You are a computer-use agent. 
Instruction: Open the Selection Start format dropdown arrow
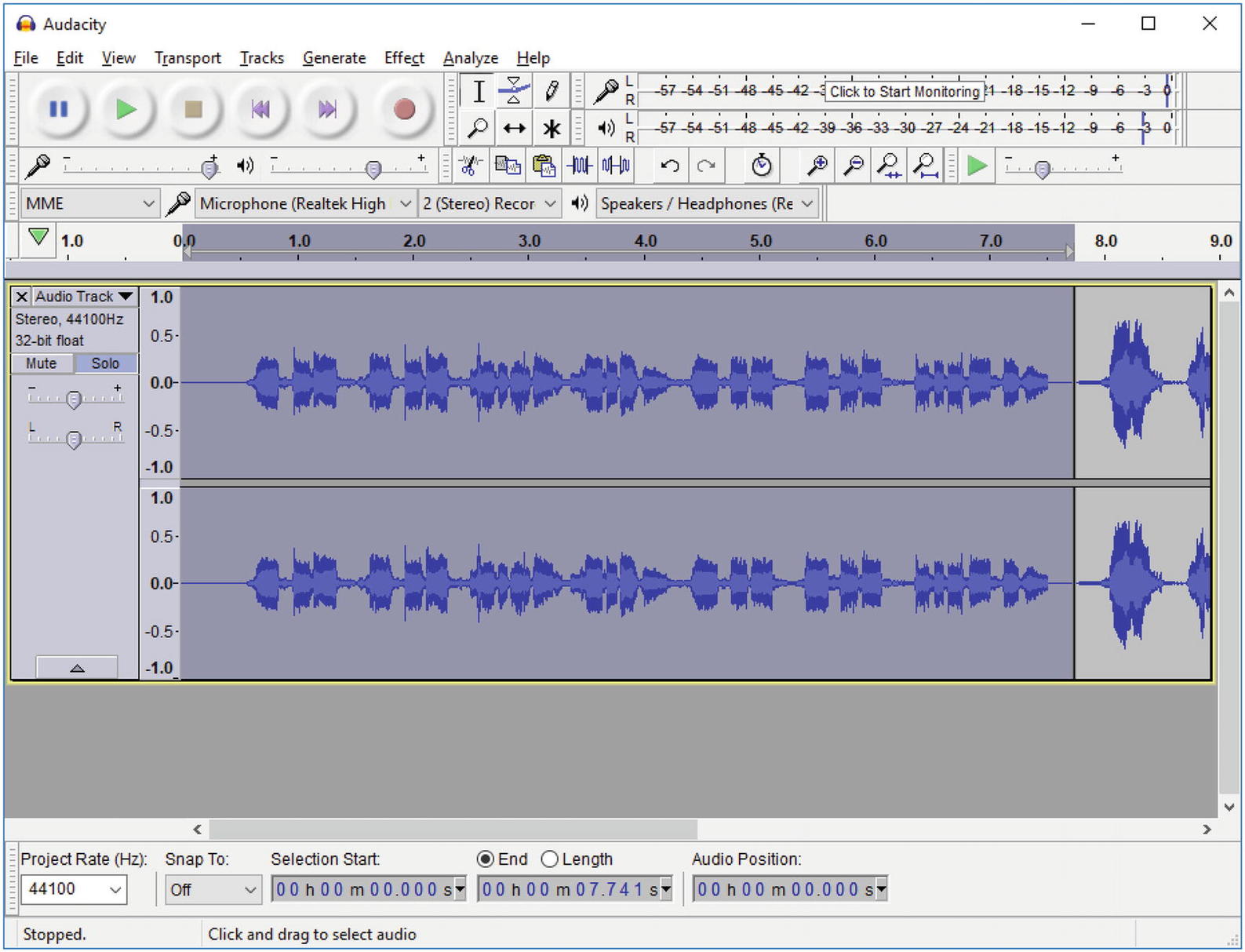461,889
